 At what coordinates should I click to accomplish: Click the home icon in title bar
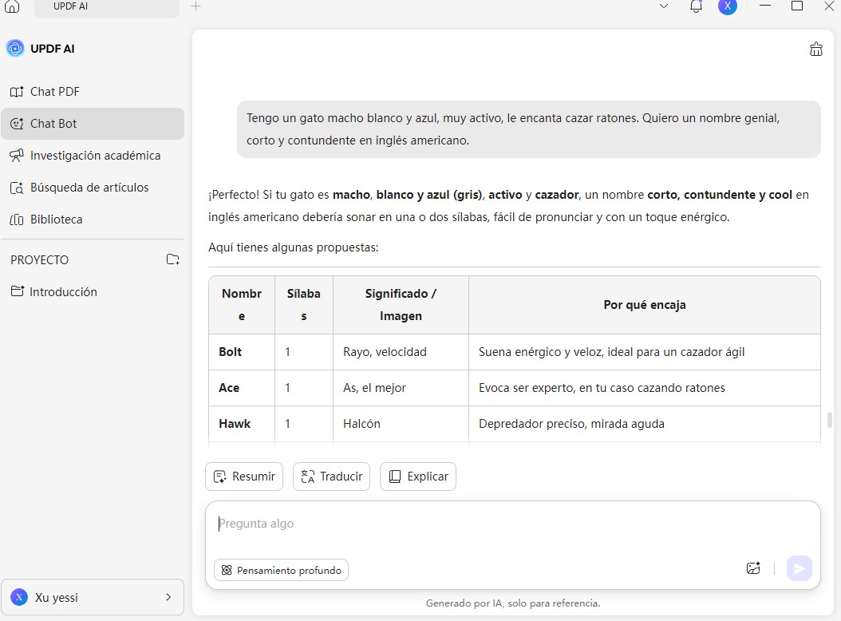pyautogui.click(x=12, y=6)
